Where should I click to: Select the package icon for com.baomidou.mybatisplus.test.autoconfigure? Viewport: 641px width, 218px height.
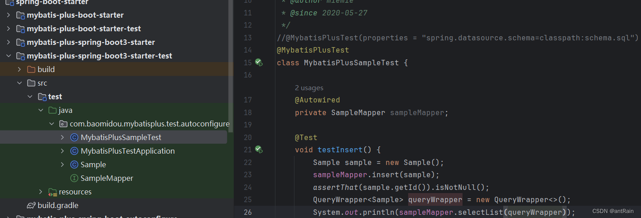(64, 124)
